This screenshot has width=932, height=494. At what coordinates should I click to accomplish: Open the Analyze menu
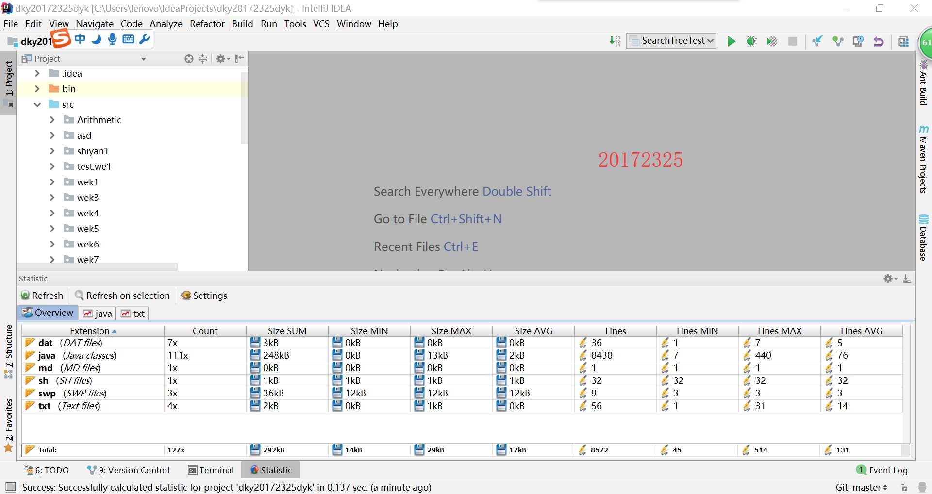click(166, 24)
